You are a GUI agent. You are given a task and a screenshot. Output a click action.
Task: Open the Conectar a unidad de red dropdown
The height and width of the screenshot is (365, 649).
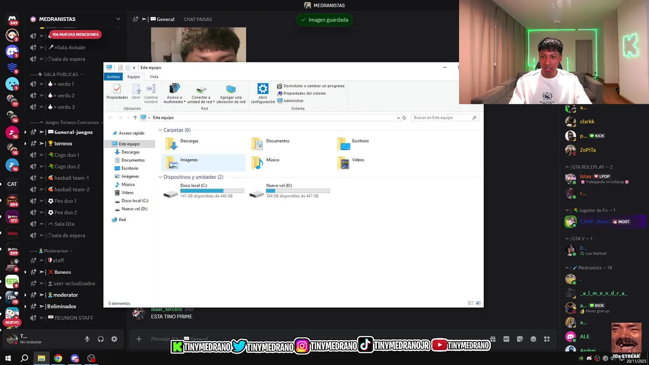[201, 93]
